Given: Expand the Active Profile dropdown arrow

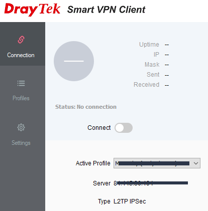Looking at the screenshot, I should click(x=196, y=163).
